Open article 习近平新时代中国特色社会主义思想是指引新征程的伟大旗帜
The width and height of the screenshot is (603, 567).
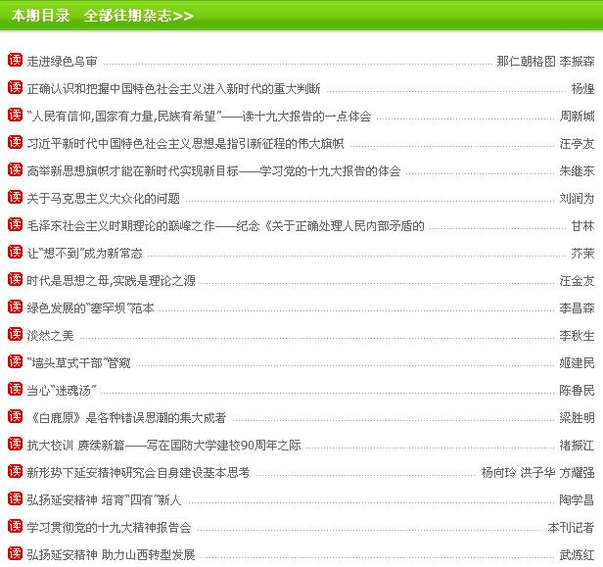click(185, 144)
